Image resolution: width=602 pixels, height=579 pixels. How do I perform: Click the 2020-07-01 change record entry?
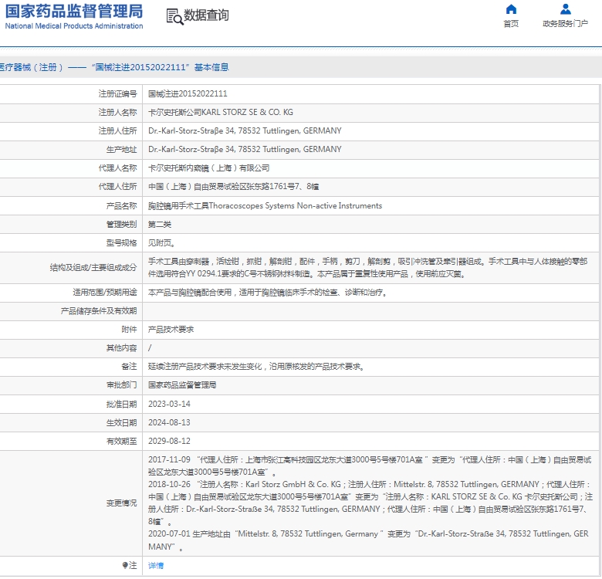click(368, 540)
